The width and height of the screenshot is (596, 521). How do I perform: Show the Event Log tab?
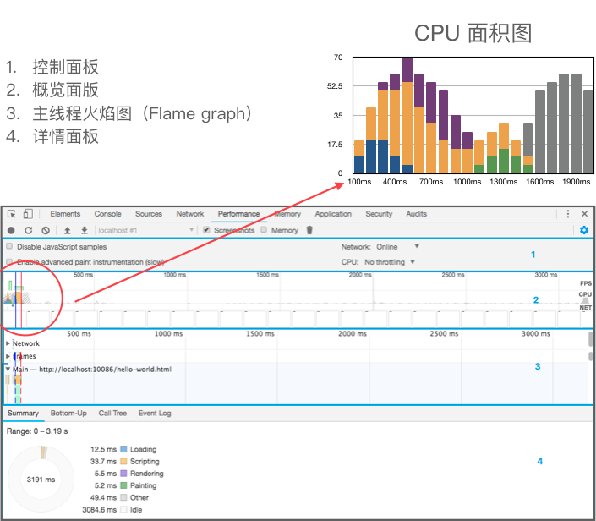click(155, 413)
